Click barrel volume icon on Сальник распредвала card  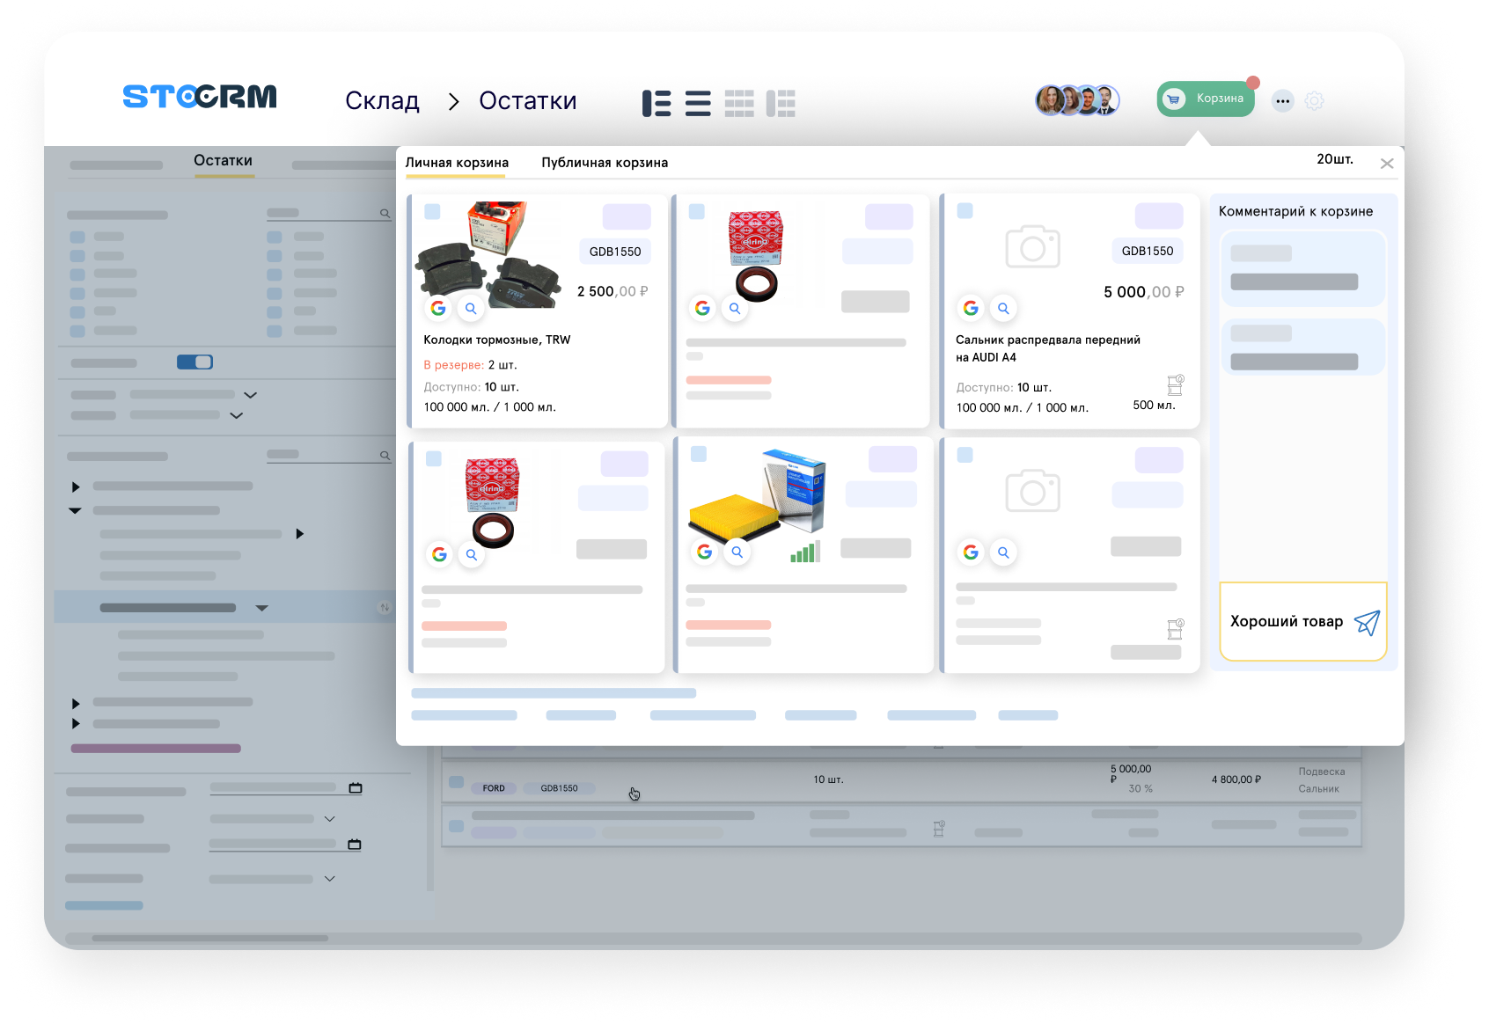click(1175, 384)
